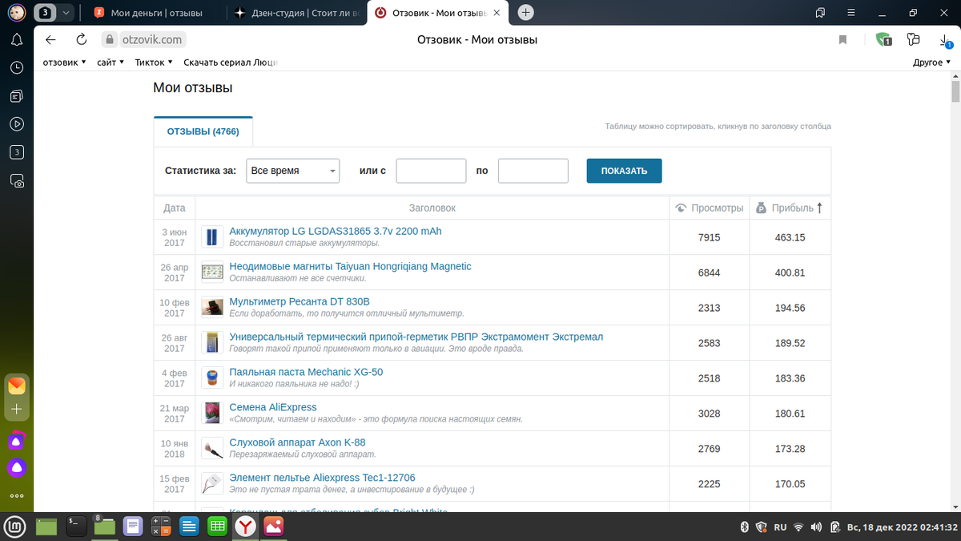Open the РВПР Экстрамомент Экстремал solder review
The width and height of the screenshot is (961, 541).
coord(416,337)
